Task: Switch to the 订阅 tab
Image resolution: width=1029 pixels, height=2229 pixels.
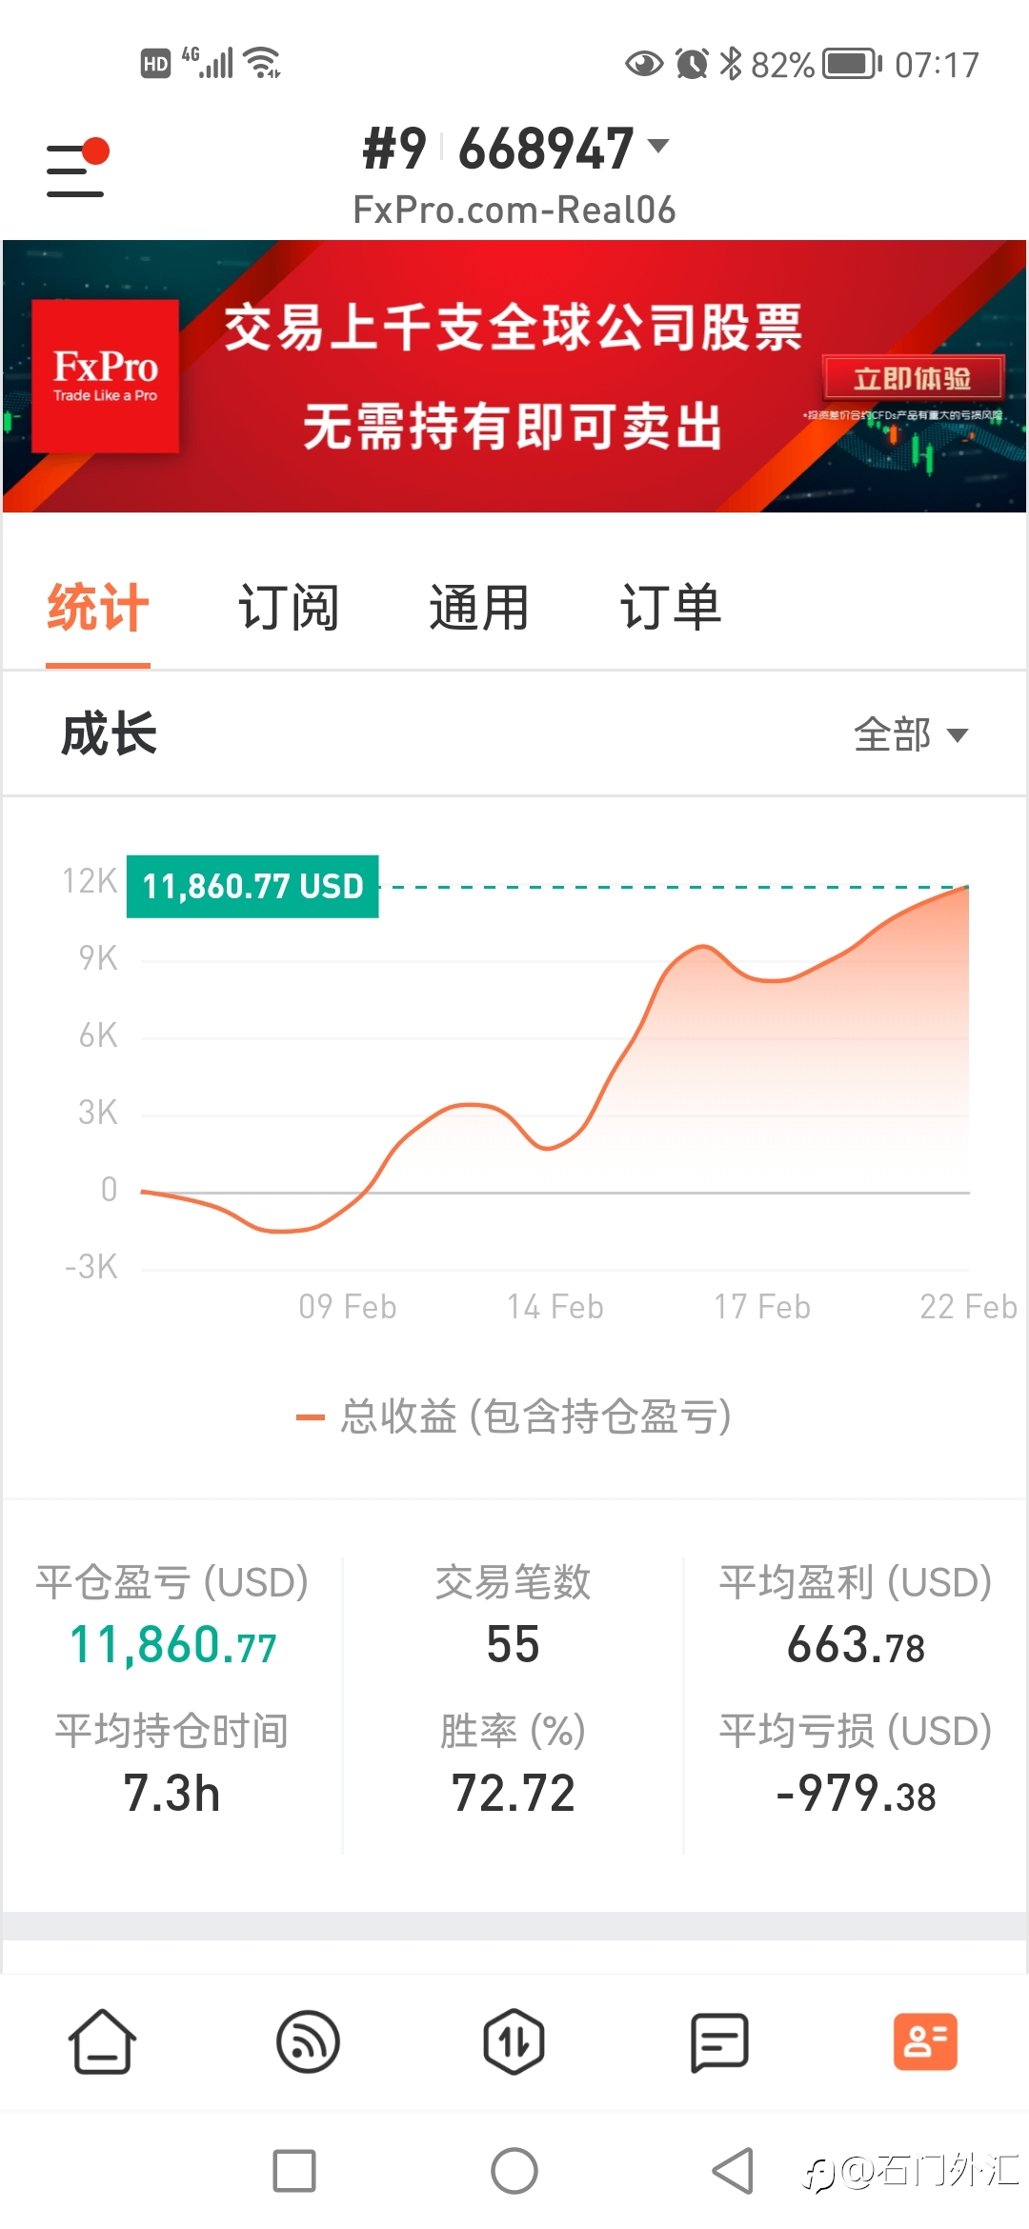Action: [289, 607]
